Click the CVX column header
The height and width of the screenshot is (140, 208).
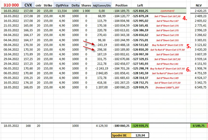28,5
